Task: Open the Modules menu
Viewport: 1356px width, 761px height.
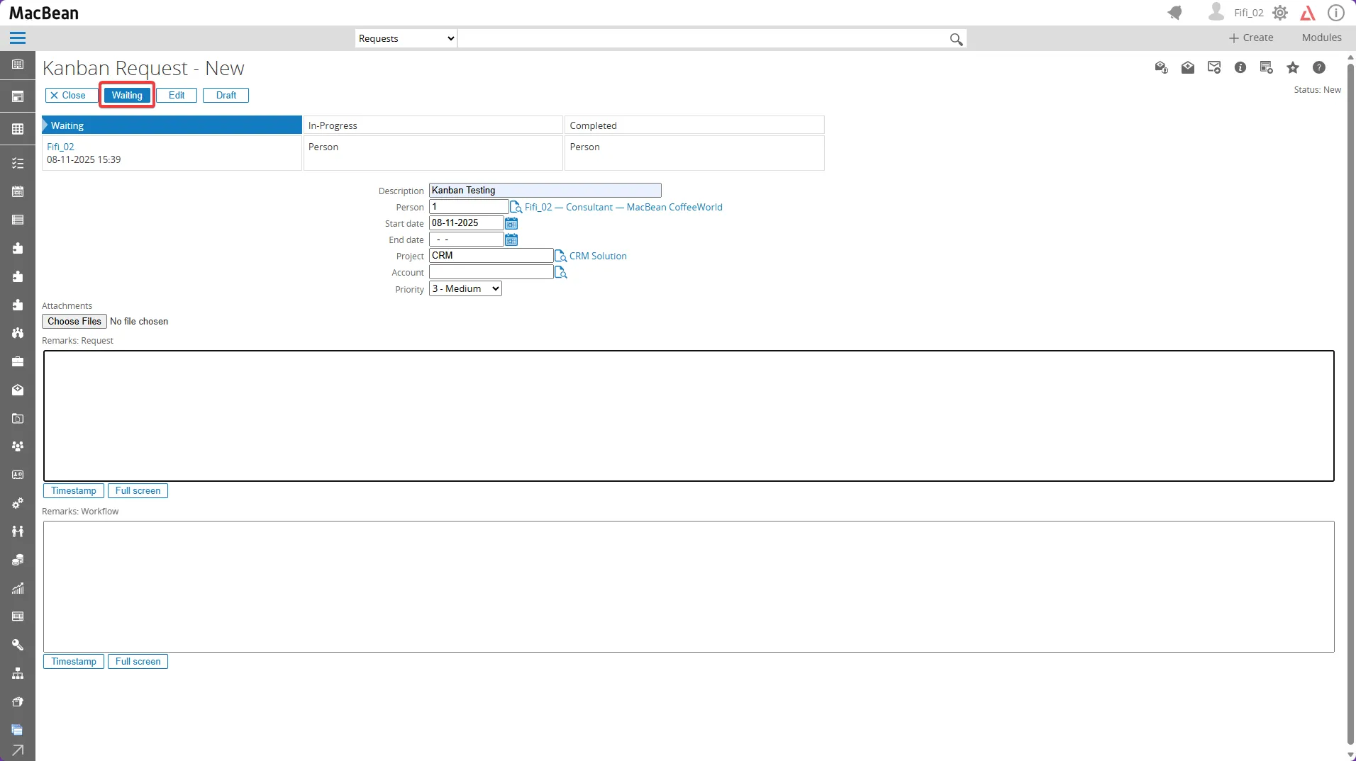Action: click(1322, 38)
